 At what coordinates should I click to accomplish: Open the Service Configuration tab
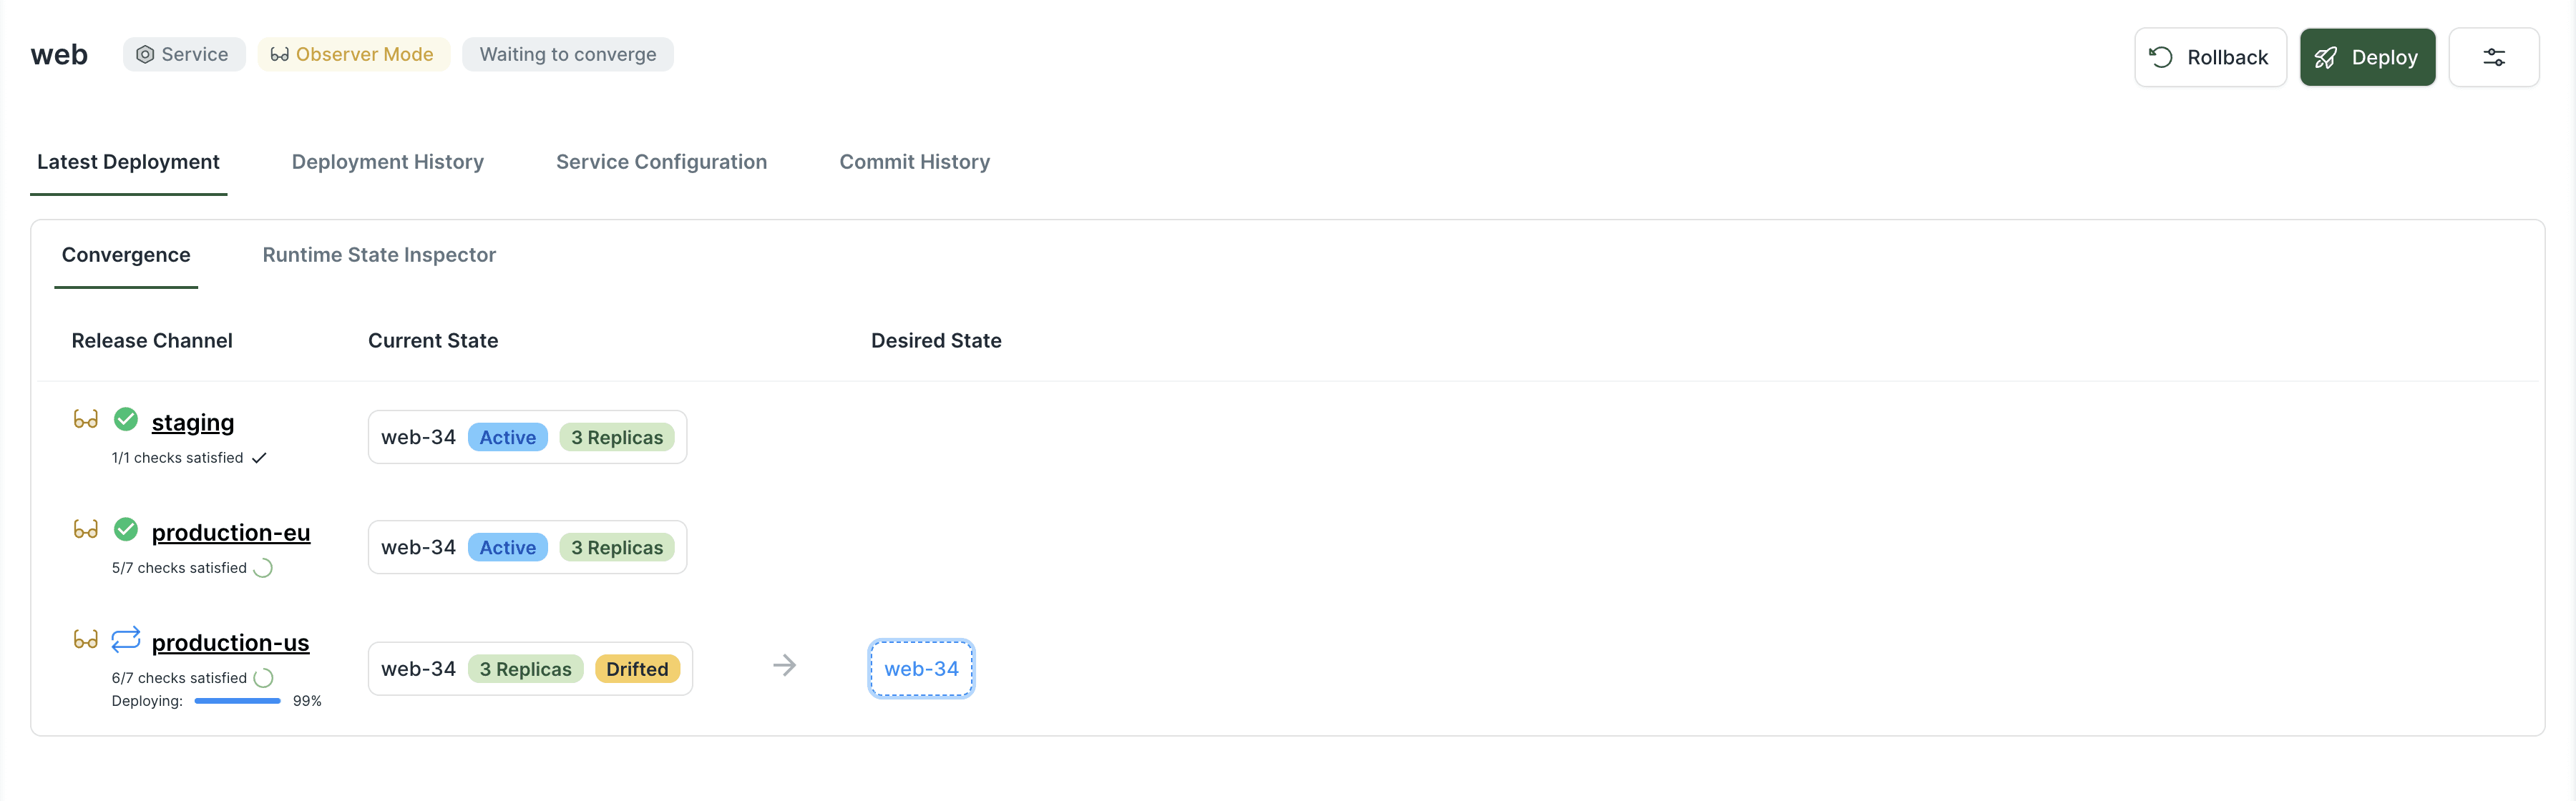(x=662, y=162)
